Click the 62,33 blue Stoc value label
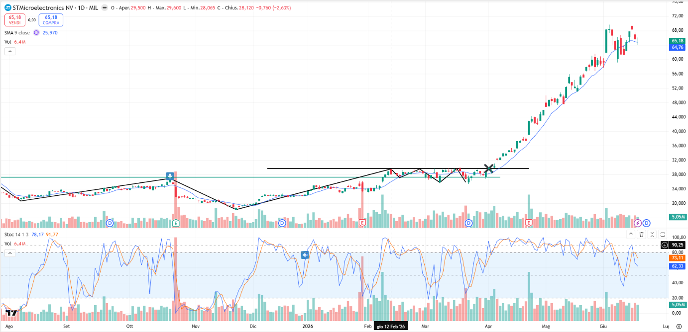688x332 pixels. [677, 266]
